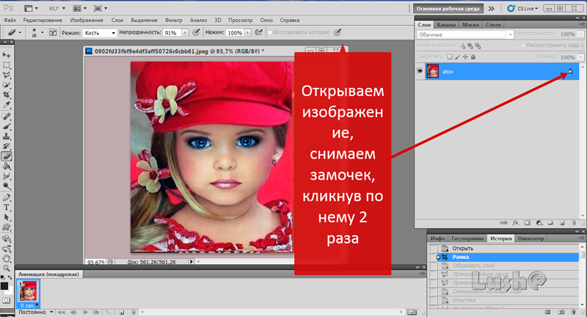Toggle lock all icon in Layers
The height and width of the screenshot is (317, 587).
coord(473,57)
